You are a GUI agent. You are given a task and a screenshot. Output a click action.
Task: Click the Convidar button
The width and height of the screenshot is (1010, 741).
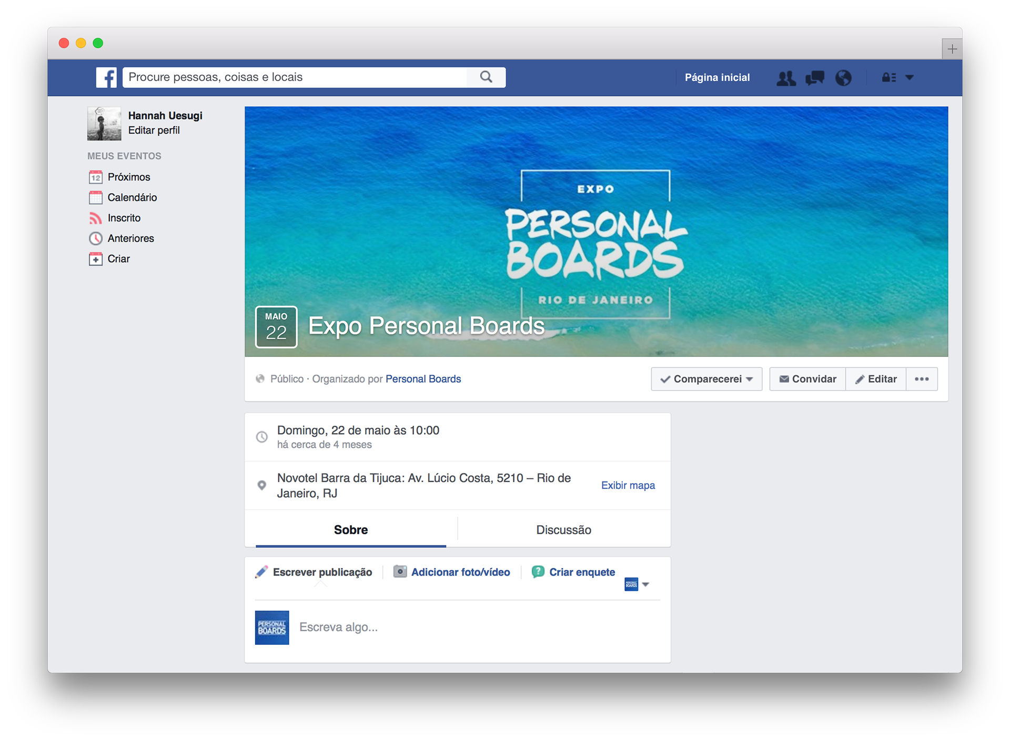click(807, 379)
